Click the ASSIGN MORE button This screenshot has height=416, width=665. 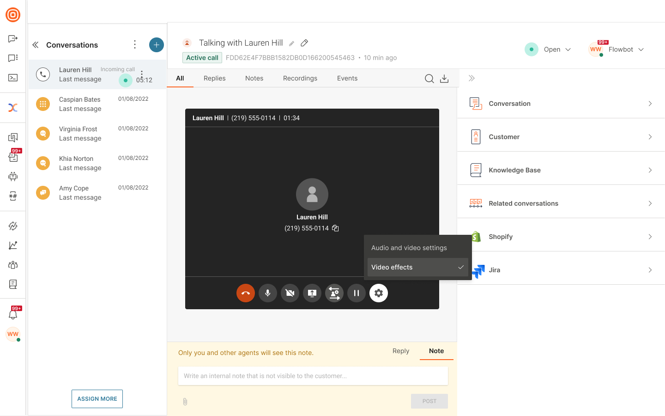[x=97, y=399]
